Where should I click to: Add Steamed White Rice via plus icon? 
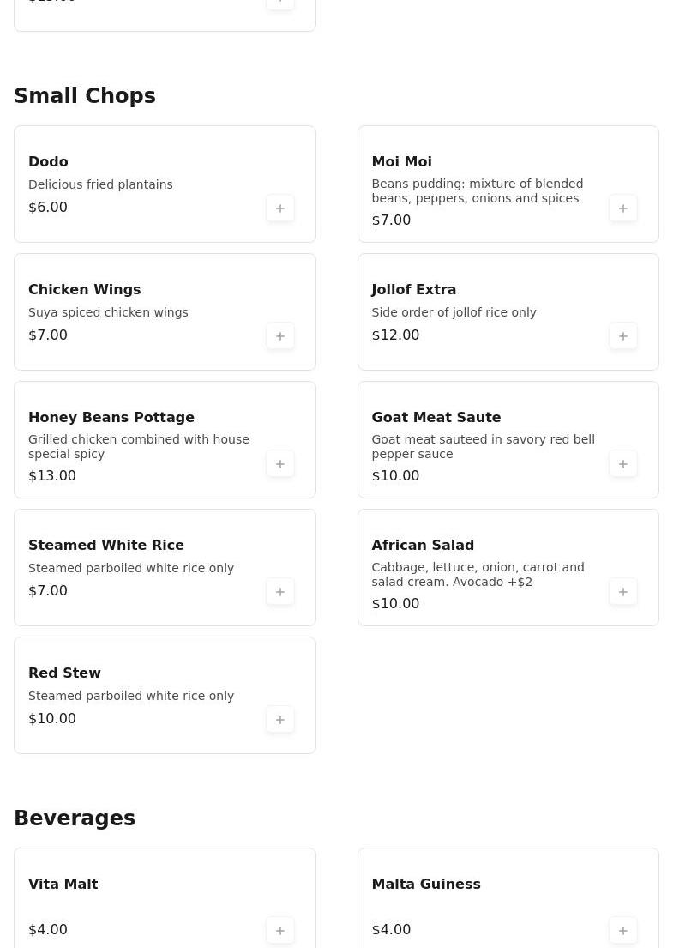[x=280, y=592]
